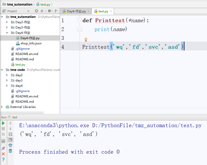Expand the Day2-作业 folder arrow
This screenshot has width=207, height=165.
click(x=7, y=22)
